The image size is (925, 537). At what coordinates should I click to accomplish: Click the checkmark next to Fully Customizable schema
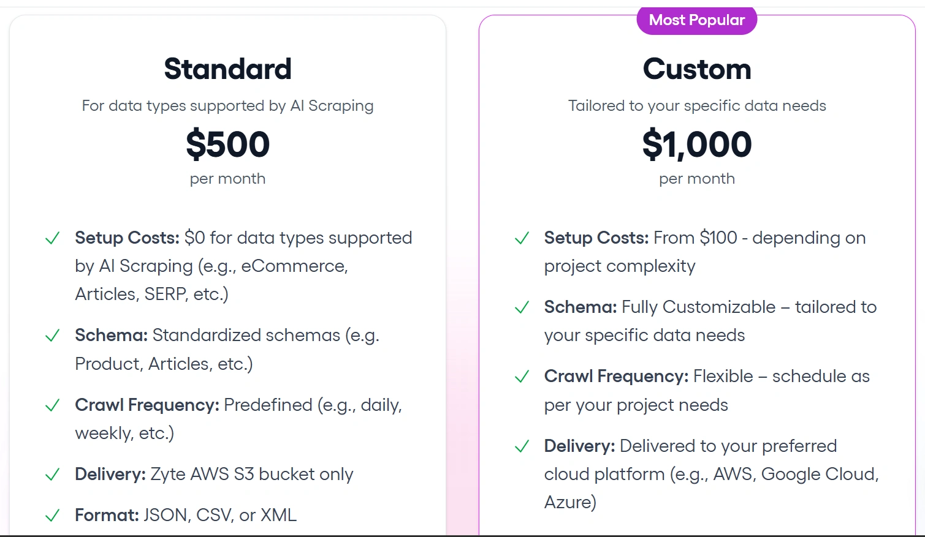[522, 307]
